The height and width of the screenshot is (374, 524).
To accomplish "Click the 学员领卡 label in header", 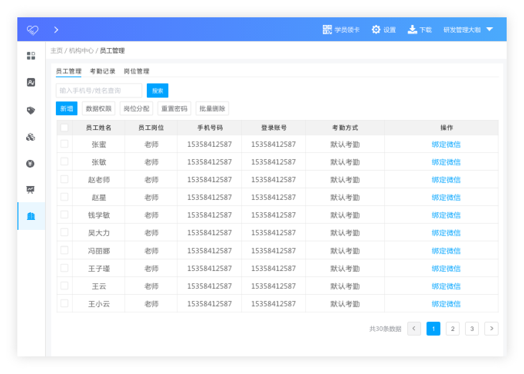I will (x=347, y=30).
